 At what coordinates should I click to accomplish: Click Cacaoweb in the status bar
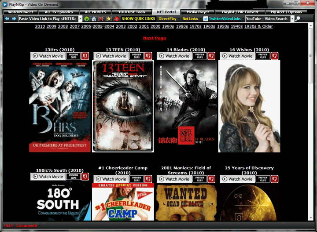[27, 225]
